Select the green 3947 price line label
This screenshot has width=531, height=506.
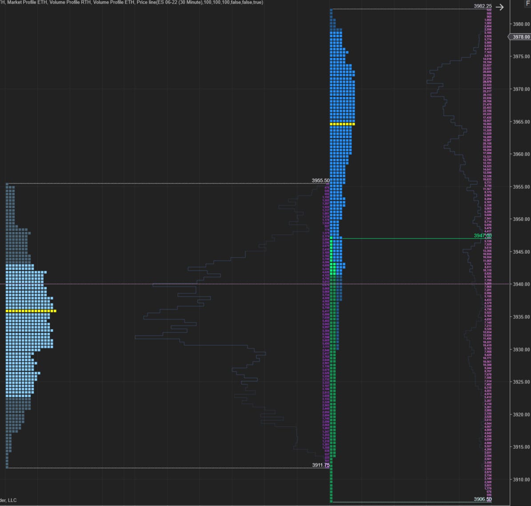coord(483,235)
